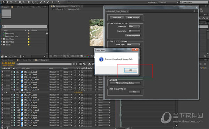The height and width of the screenshot is (129, 209).
Task: Select the Pen tool
Action: click(x=32, y=2)
